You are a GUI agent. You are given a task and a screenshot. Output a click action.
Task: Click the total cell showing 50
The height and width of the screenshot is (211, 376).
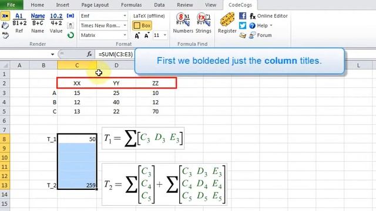77,139
